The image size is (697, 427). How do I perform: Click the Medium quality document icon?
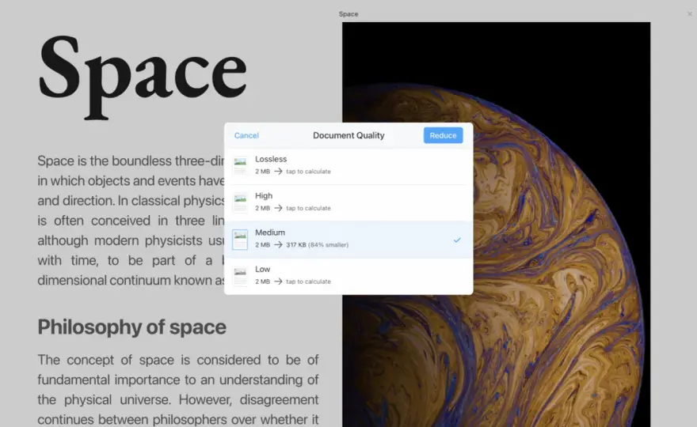[240, 240]
